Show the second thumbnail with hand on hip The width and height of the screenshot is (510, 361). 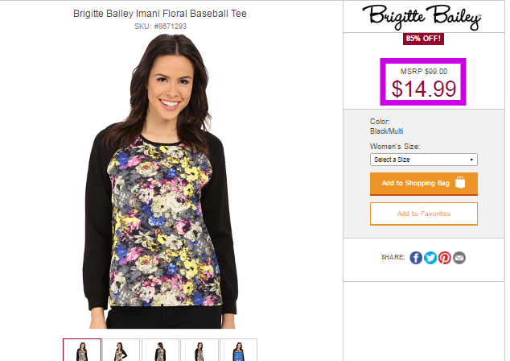point(121,350)
